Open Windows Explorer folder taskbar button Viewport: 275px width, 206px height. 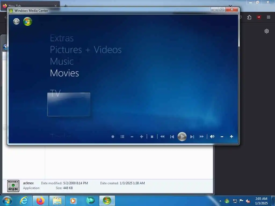57,201
